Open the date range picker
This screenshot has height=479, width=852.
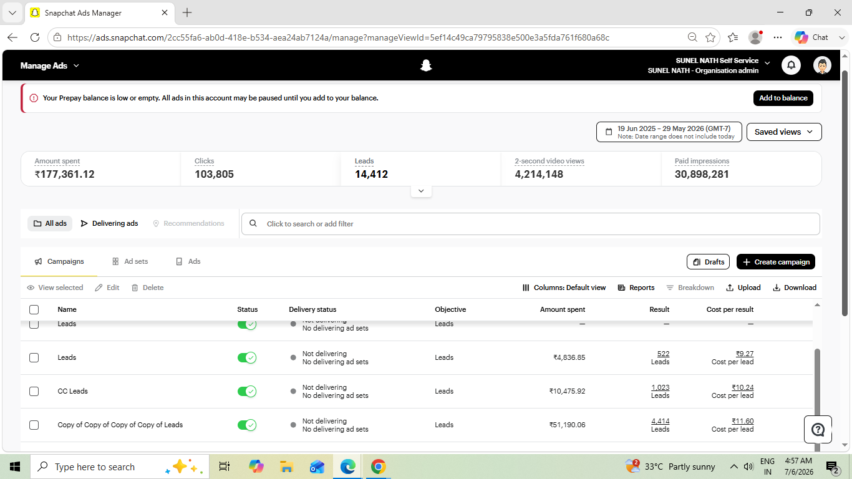coord(669,132)
